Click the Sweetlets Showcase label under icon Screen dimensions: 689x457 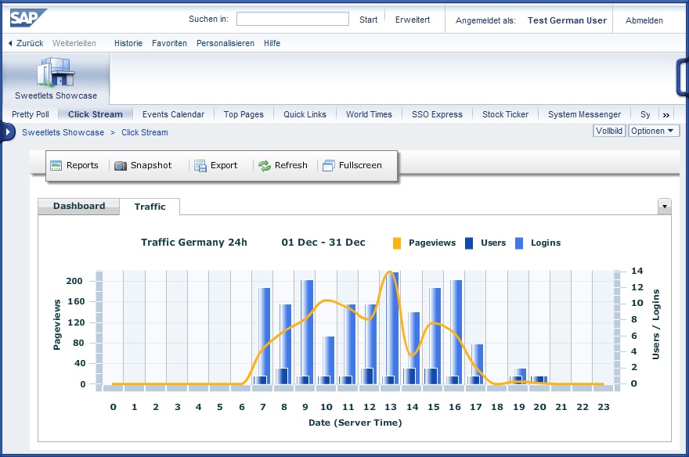[x=56, y=95]
